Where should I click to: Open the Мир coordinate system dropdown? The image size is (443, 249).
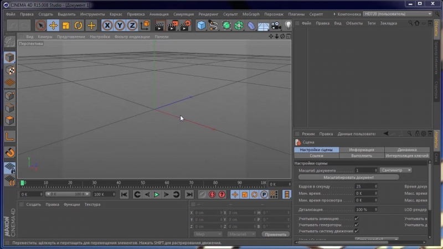tap(208, 234)
